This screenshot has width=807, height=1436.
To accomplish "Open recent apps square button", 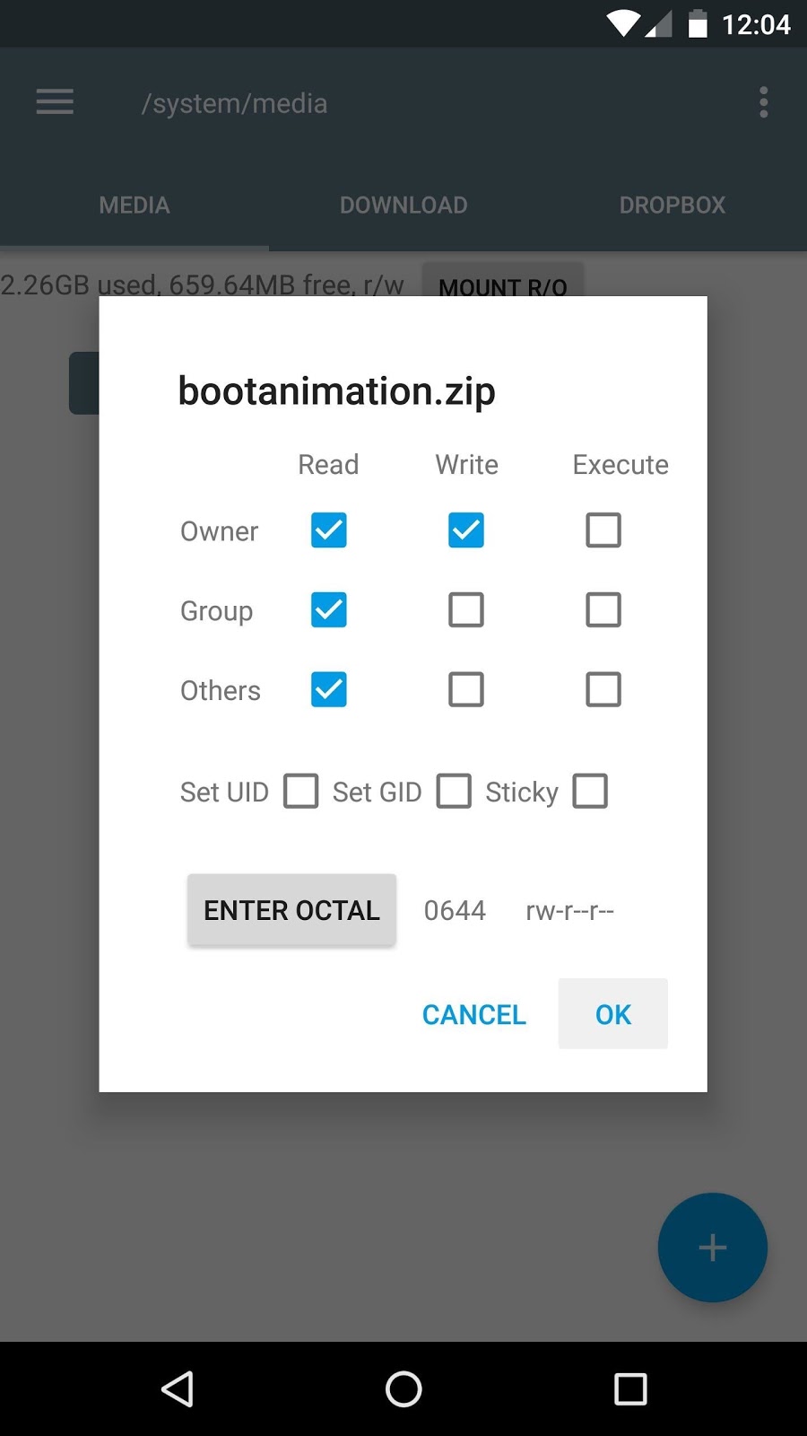I will 630,1389.
